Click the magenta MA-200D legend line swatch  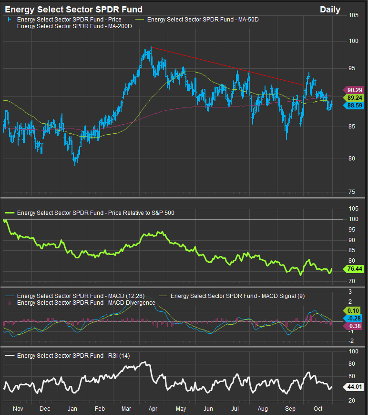pyautogui.click(x=9, y=26)
